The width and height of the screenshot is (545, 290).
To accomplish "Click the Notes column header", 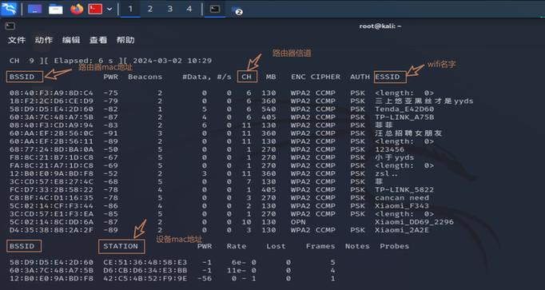I will 357,246.
